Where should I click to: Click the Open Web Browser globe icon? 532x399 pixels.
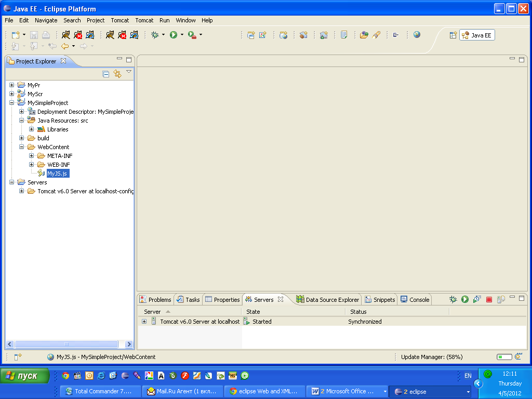[417, 35]
